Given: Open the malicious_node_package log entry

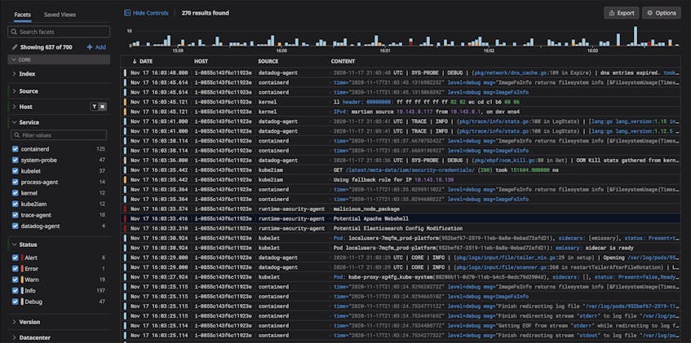Looking at the screenshot, I should [401, 209].
